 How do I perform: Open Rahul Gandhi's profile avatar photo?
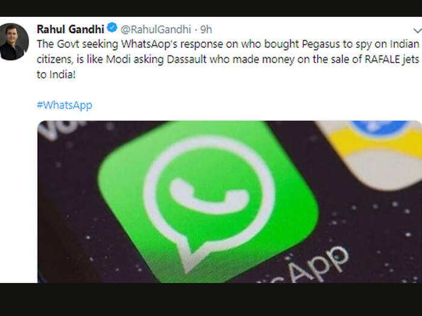point(14,42)
